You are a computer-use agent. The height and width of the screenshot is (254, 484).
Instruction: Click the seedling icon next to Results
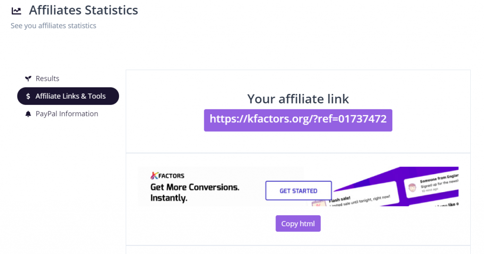click(x=28, y=78)
